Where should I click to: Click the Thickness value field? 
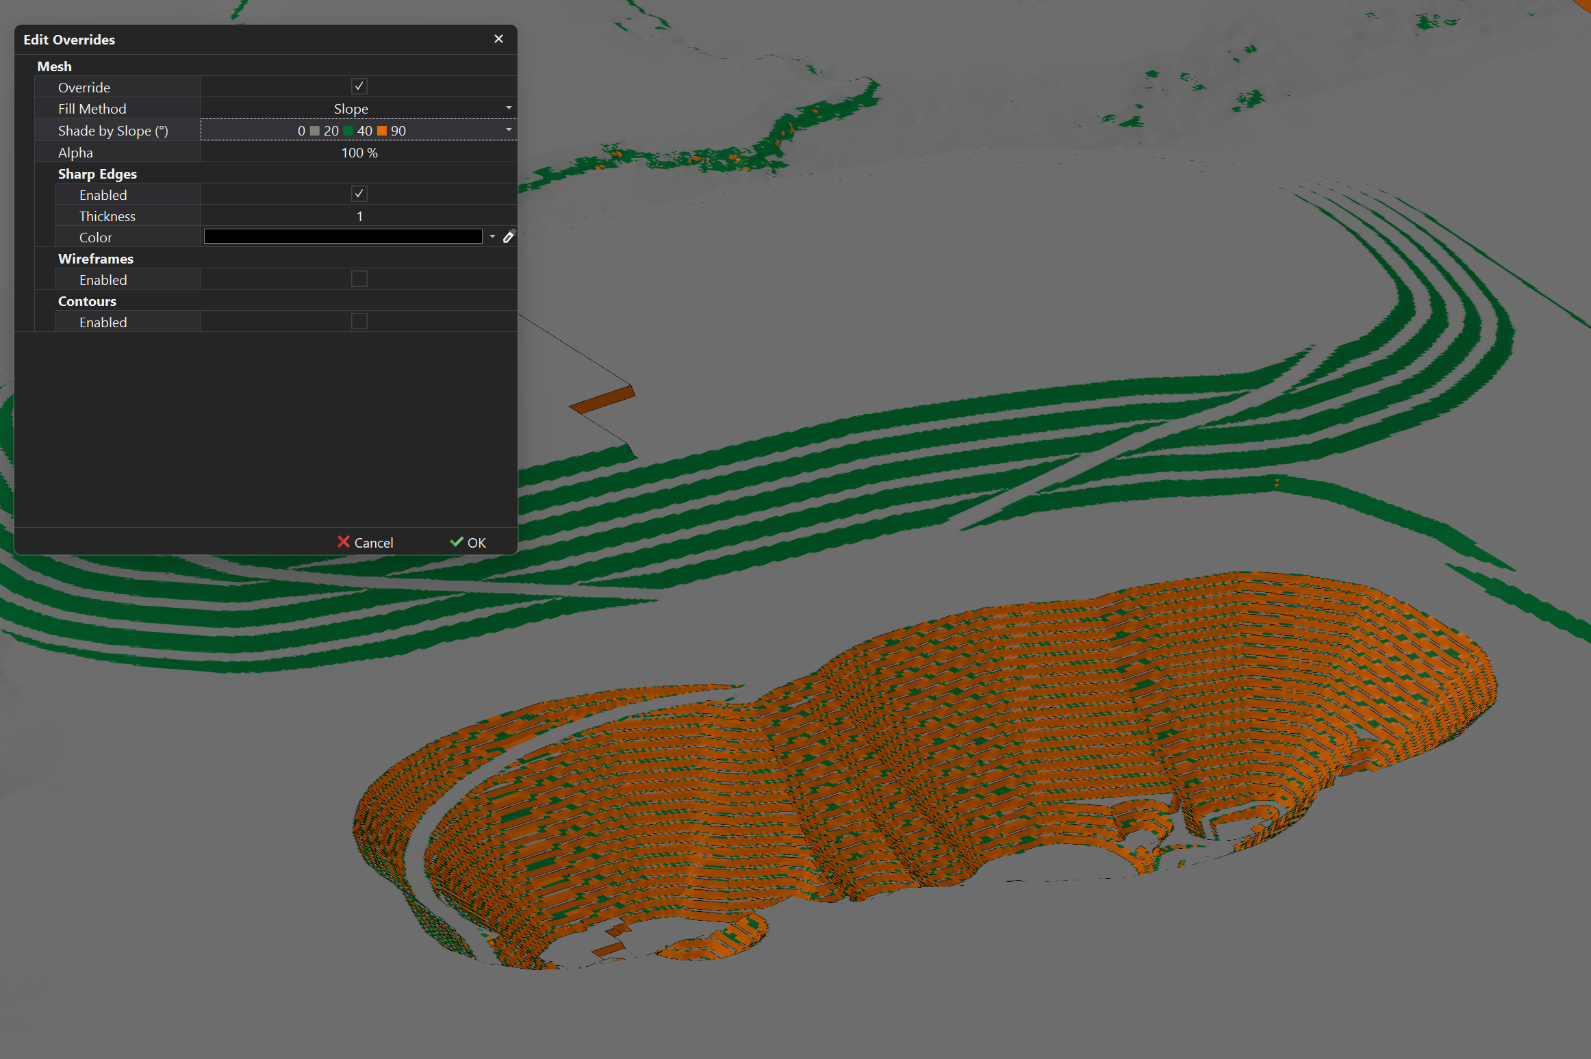[359, 216]
